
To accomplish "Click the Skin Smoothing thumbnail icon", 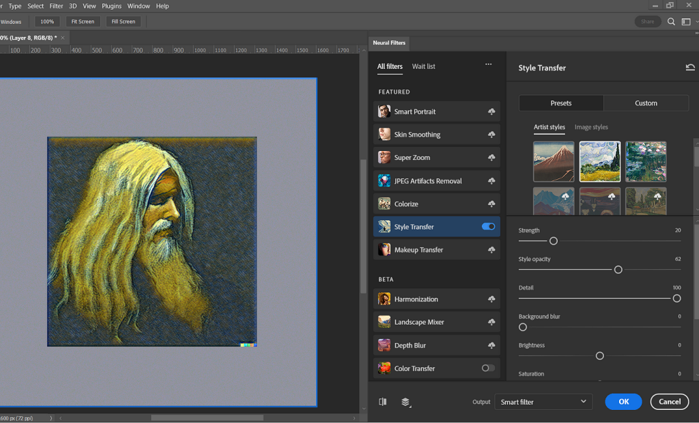I will (x=384, y=135).
